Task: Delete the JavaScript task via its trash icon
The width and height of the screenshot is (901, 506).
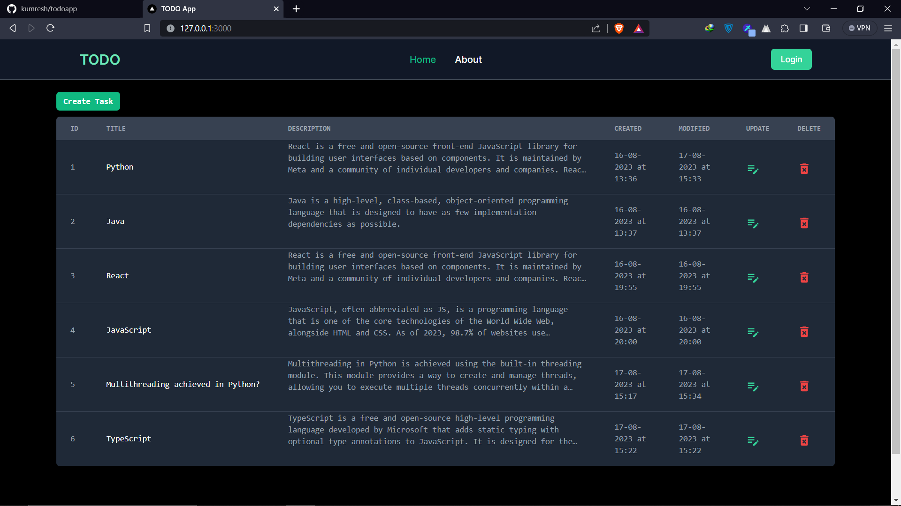Action: coord(804,332)
